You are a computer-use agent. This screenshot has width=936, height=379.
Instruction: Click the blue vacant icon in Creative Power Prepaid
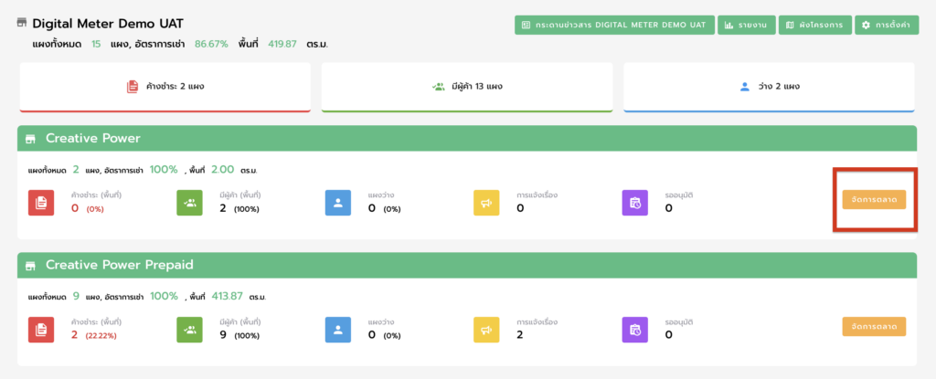click(x=338, y=329)
